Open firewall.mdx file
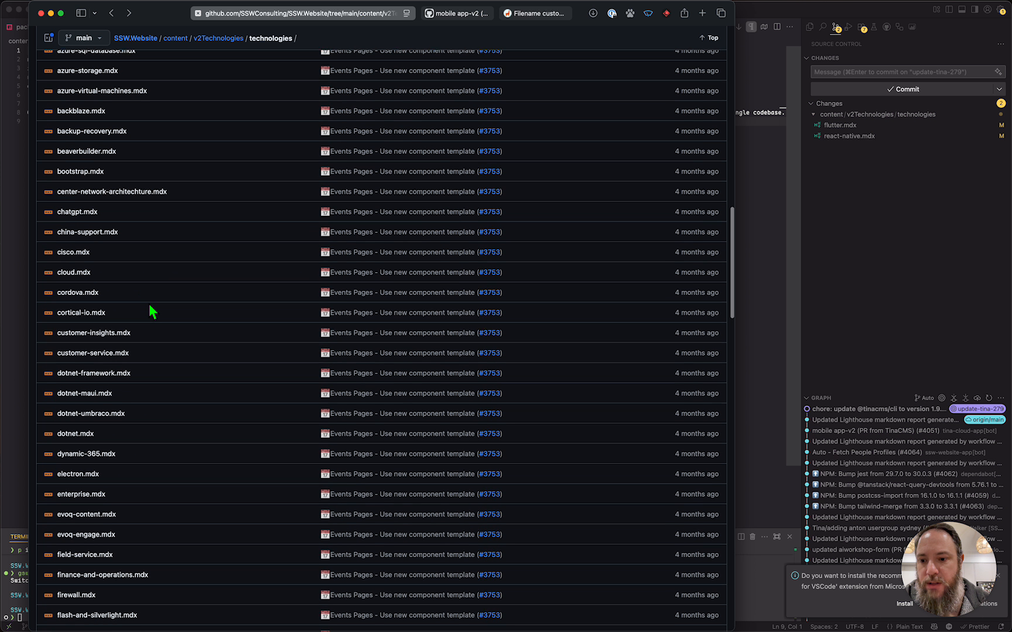Screen dimensions: 1012x632 coord(76,595)
